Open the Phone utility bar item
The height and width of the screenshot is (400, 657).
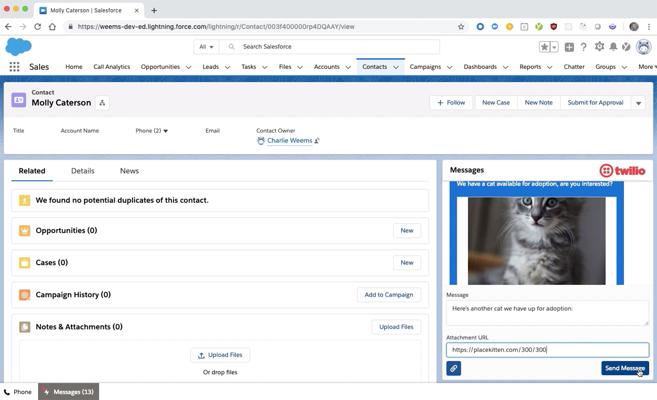pos(18,392)
